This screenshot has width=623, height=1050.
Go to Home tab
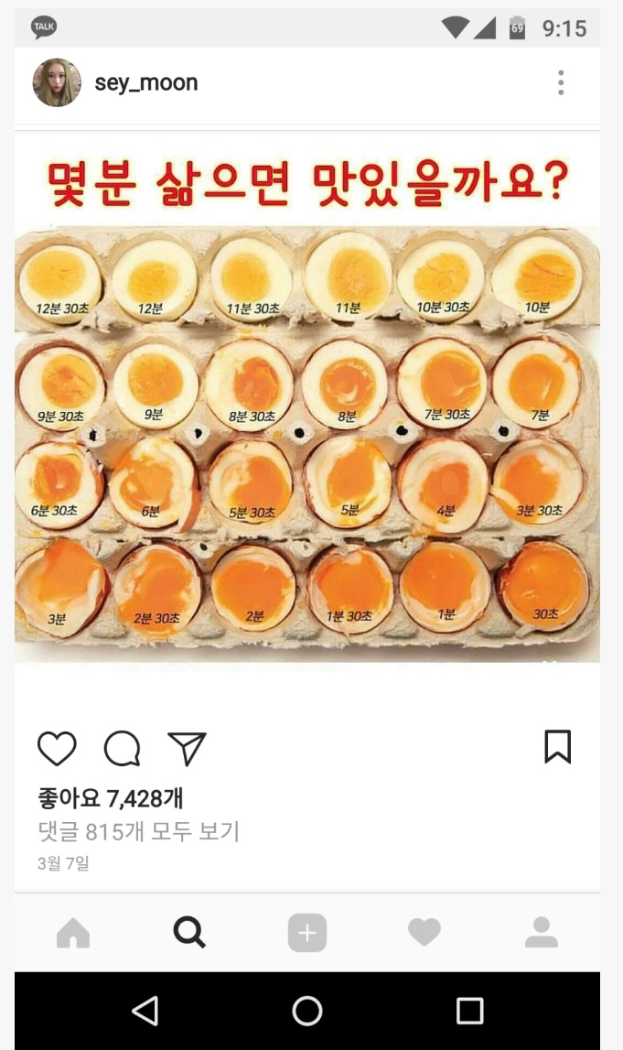[x=73, y=932]
